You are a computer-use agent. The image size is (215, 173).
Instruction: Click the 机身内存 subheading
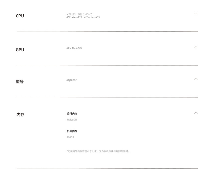(x=72, y=131)
